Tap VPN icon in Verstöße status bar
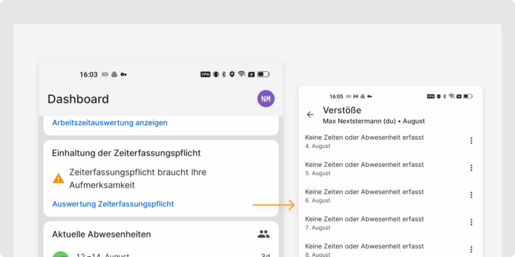The width and height of the screenshot is (515, 257). pyautogui.click(x=430, y=96)
